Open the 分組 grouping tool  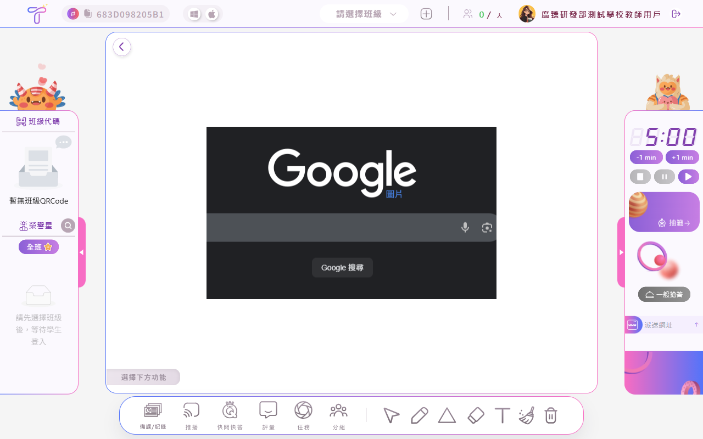339,416
